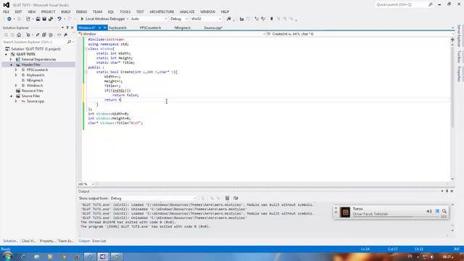The width and height of the screenshot is (464, 261).
Task: Click Navigate Backward arrow in toolbar
Action: tap(9, 19)
